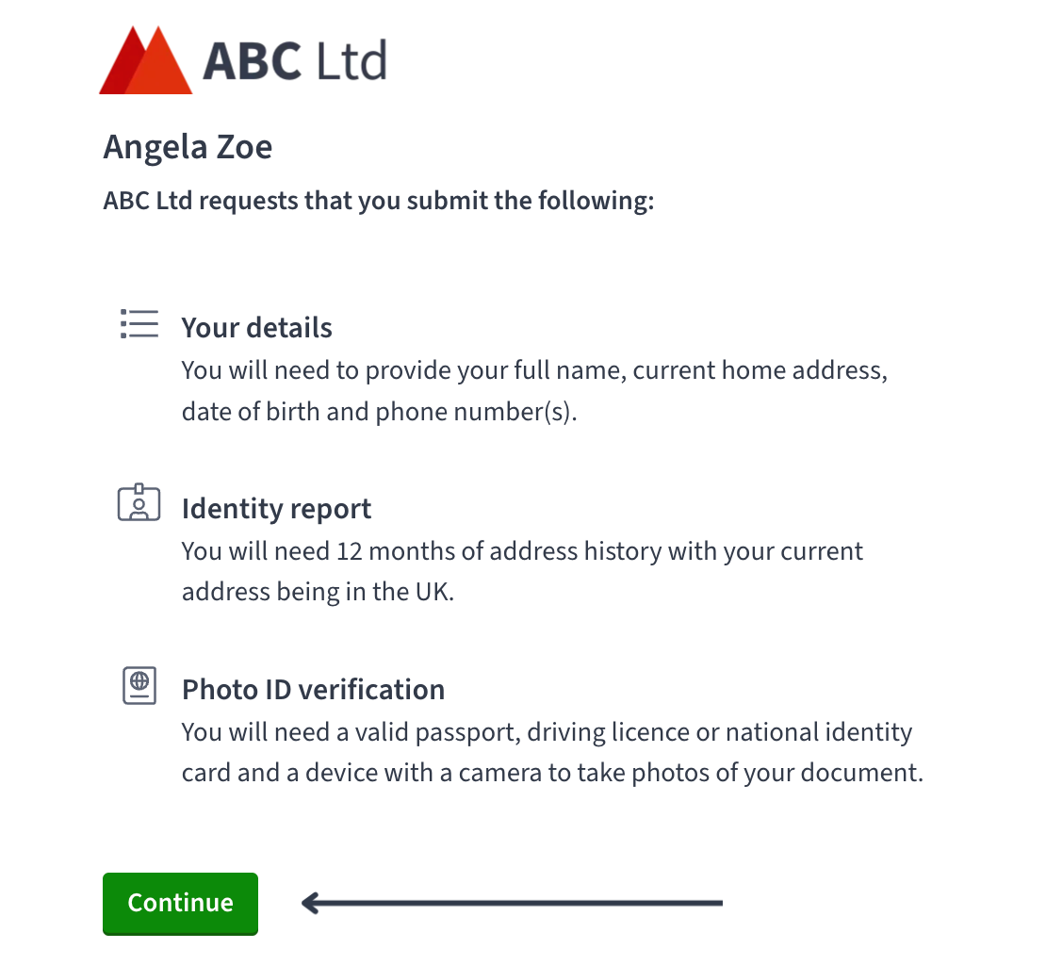Click the "12 months of address history" line

pyautogui.click(x=522, y=551)
